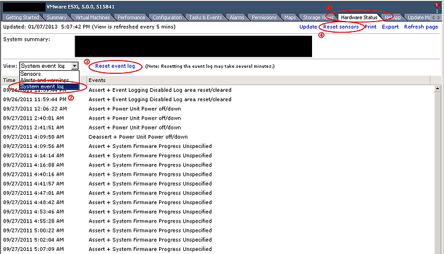Click the Refresh page link
The width and height of the screenshot is (444, 254).
[421, 27]
